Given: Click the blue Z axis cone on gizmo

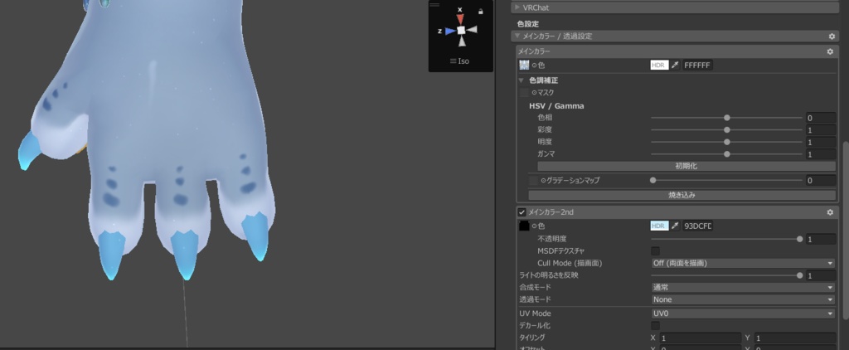Looking at the screenshot, I should point(450,31).
